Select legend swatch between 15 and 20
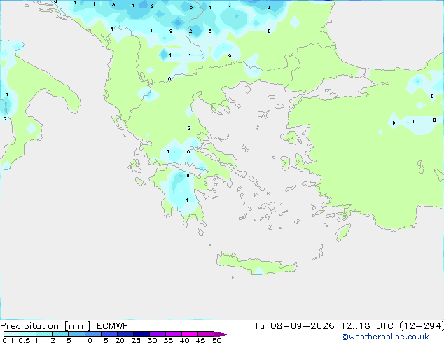 pyautogui.click(x=109, y=334)
